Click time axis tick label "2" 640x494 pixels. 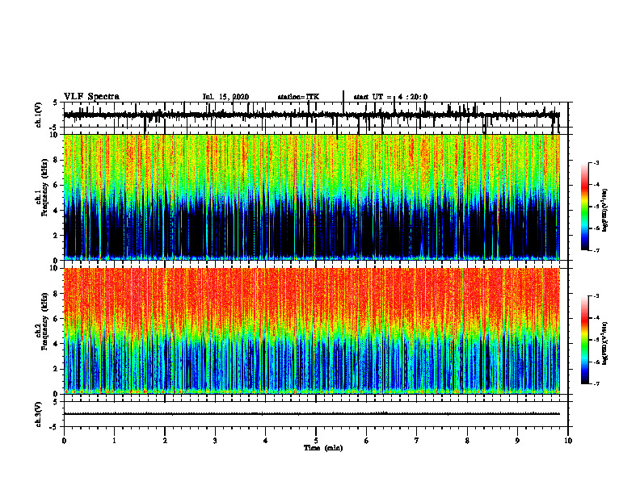[165, 441]
